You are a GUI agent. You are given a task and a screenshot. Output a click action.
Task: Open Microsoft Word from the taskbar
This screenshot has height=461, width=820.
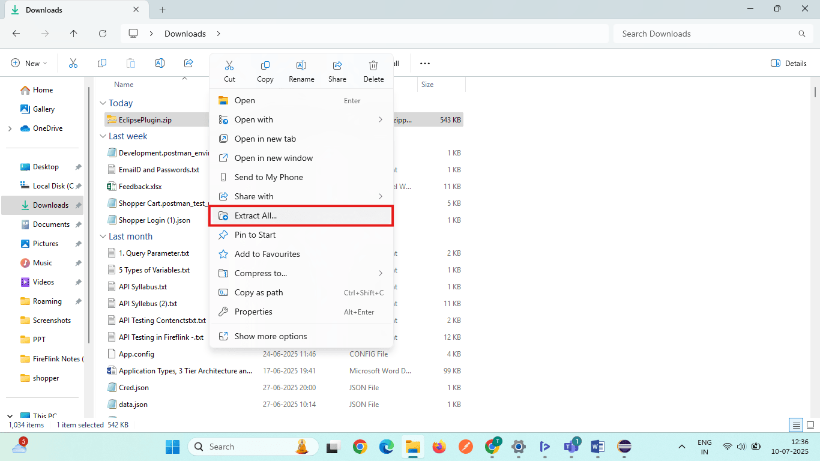(x=598, y=447)
